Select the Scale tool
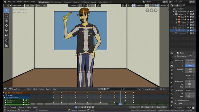Screen dimensions: 199x112 [7, 35]
